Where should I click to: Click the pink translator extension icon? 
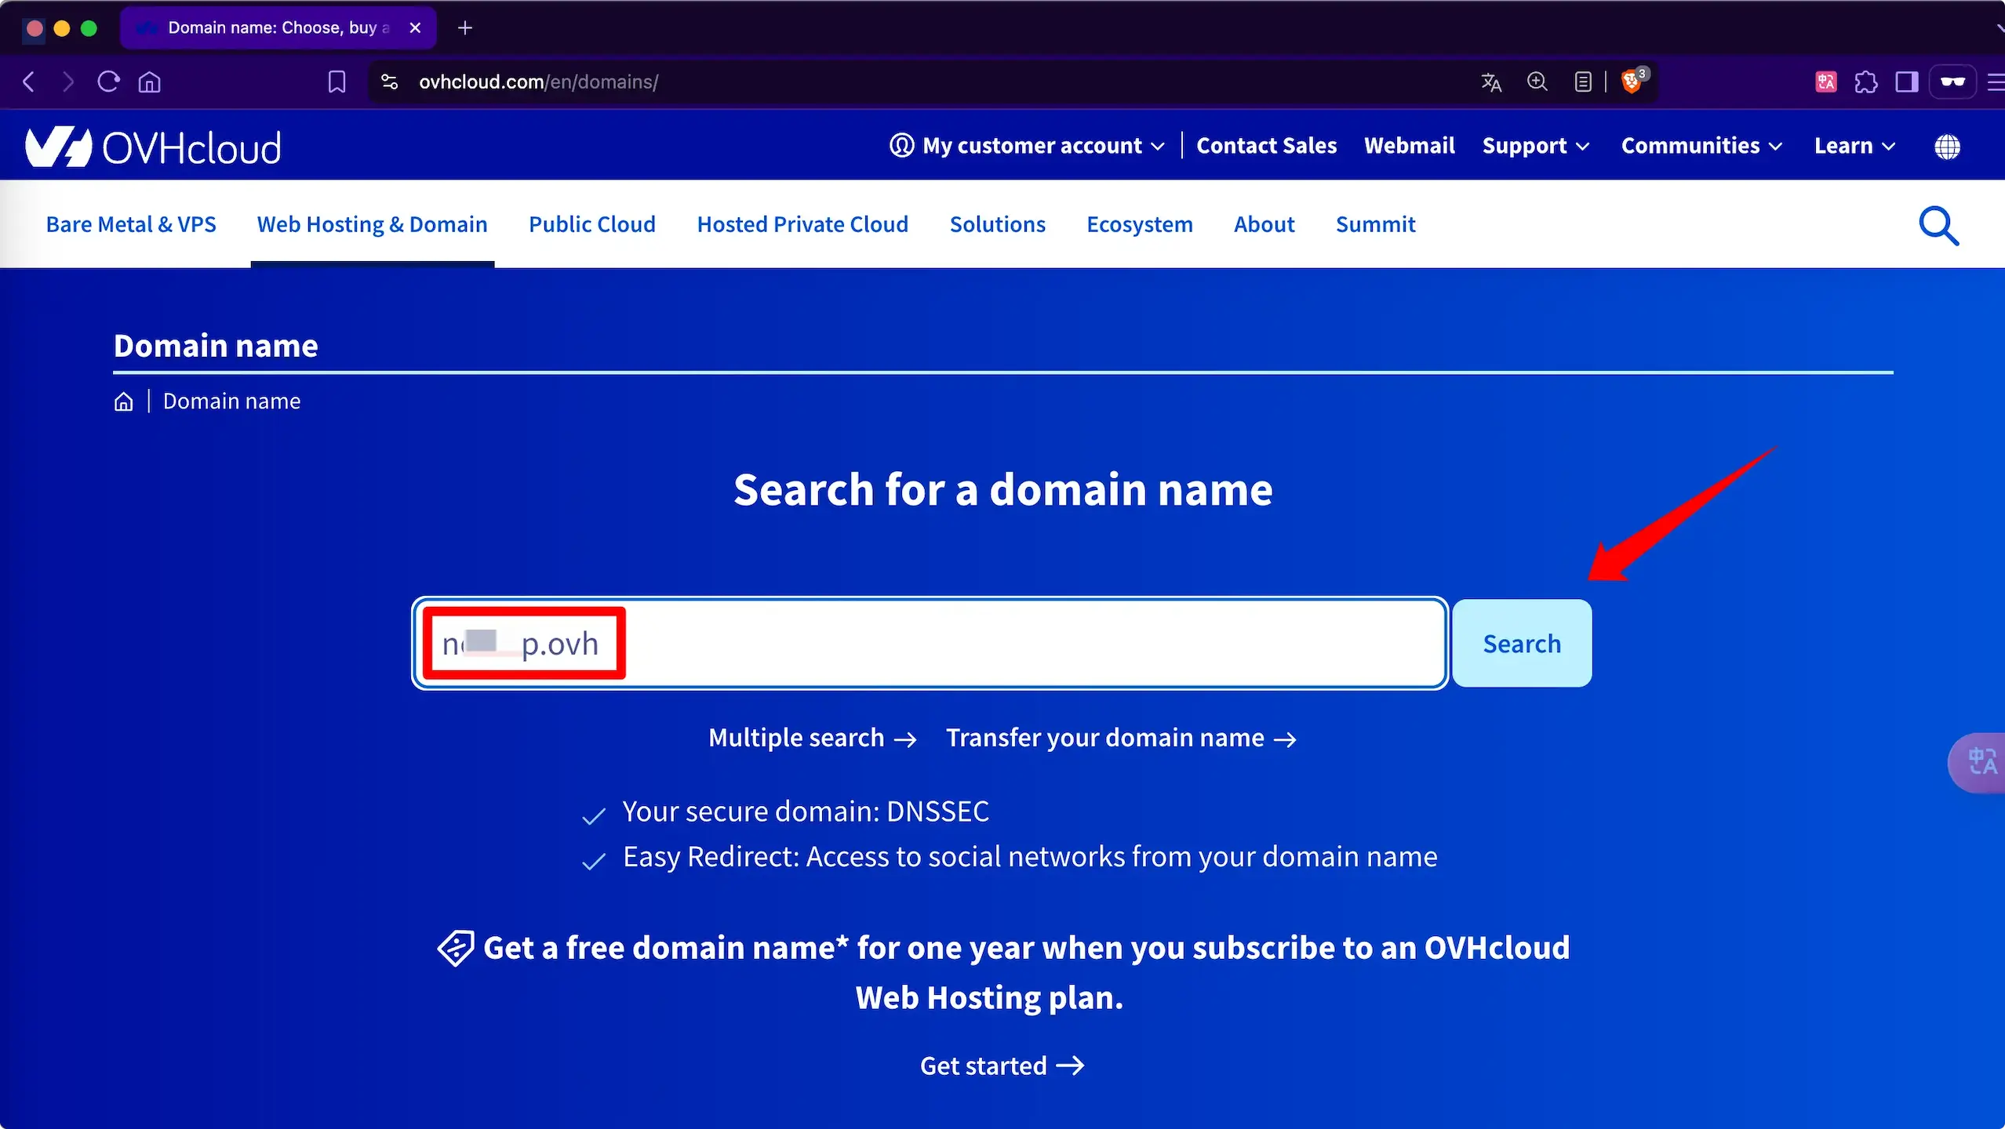point(1825,82)
